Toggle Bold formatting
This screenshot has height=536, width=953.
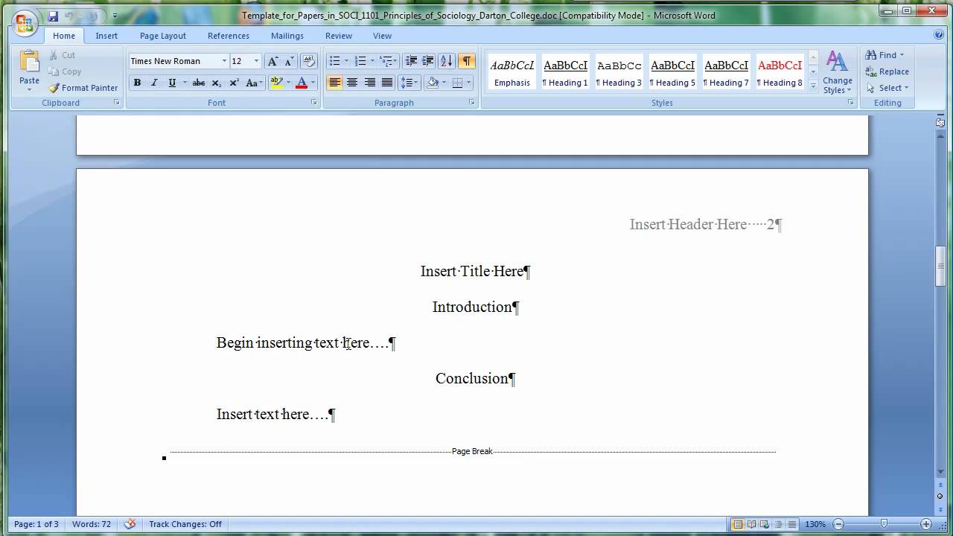click(137, 83)
